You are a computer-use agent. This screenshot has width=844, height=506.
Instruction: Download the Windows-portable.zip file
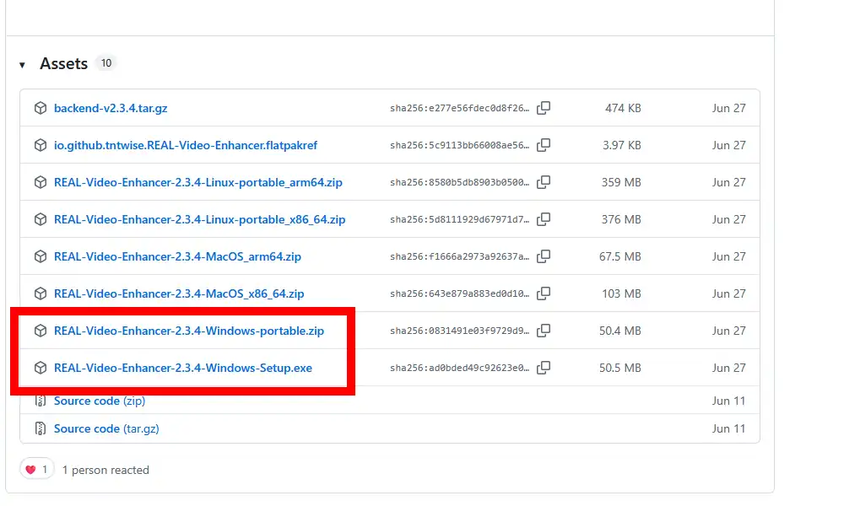tap(189, 331)
